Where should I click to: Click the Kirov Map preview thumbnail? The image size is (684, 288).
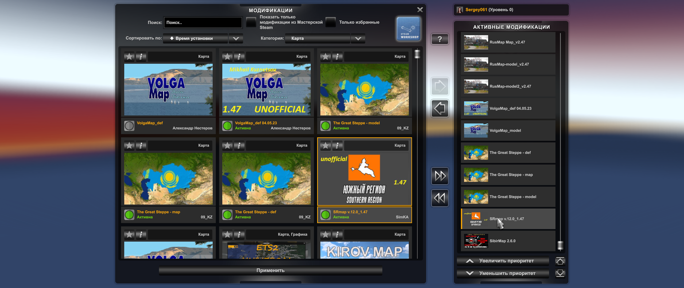(364, 250)
